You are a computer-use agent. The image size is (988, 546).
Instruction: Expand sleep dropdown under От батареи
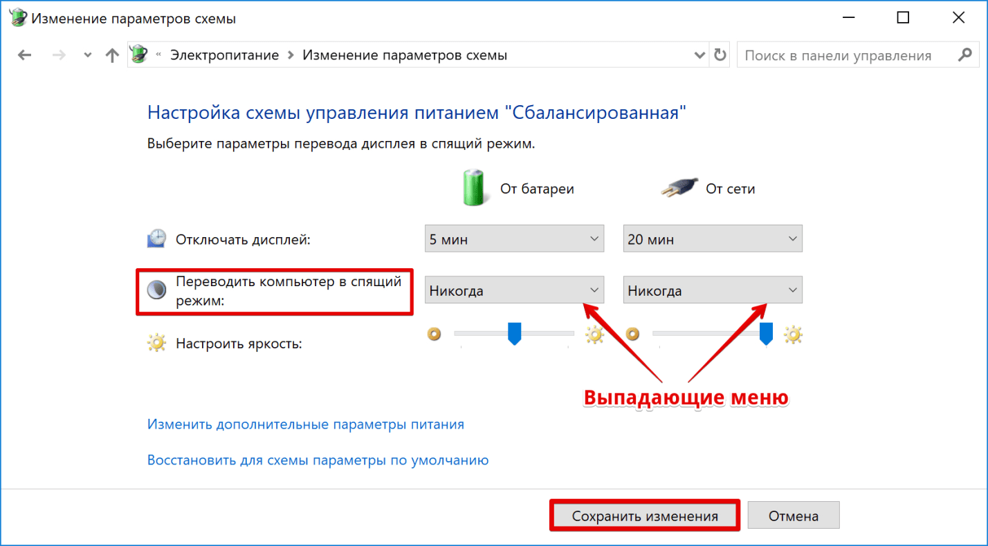point(514,290)
